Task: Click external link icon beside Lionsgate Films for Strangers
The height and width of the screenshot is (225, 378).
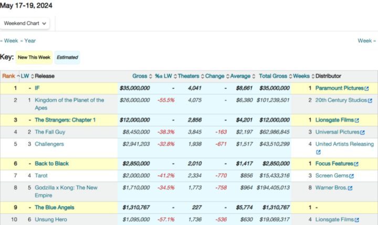Action: (357, 120)
